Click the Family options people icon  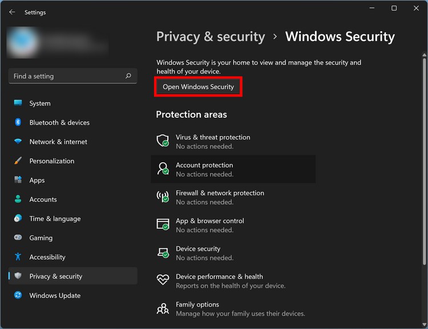163,309
